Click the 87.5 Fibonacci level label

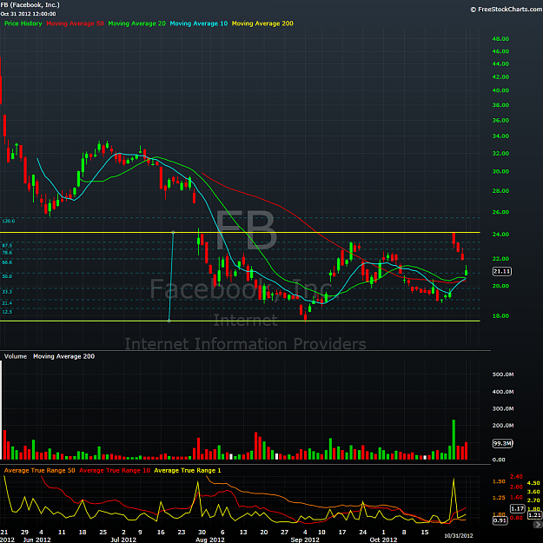(x=7, y=246)
